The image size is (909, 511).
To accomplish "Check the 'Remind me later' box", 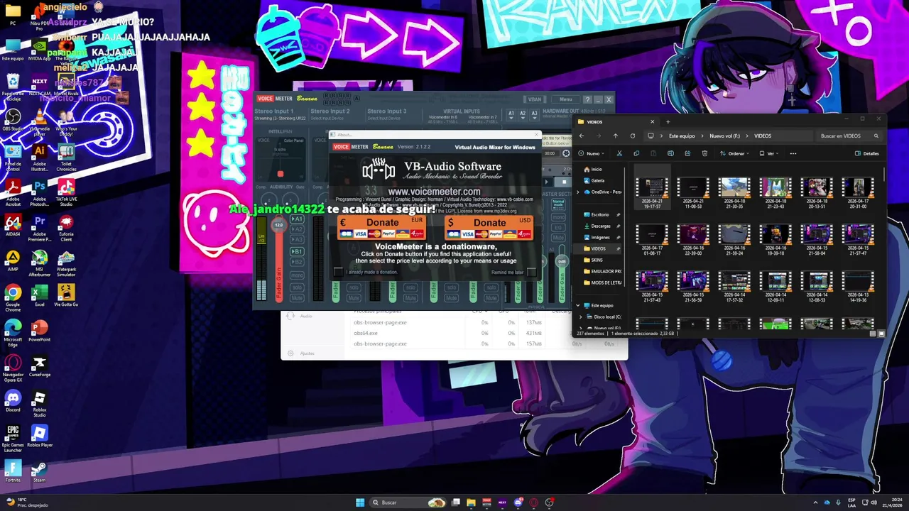I will (x=531, y=272).
